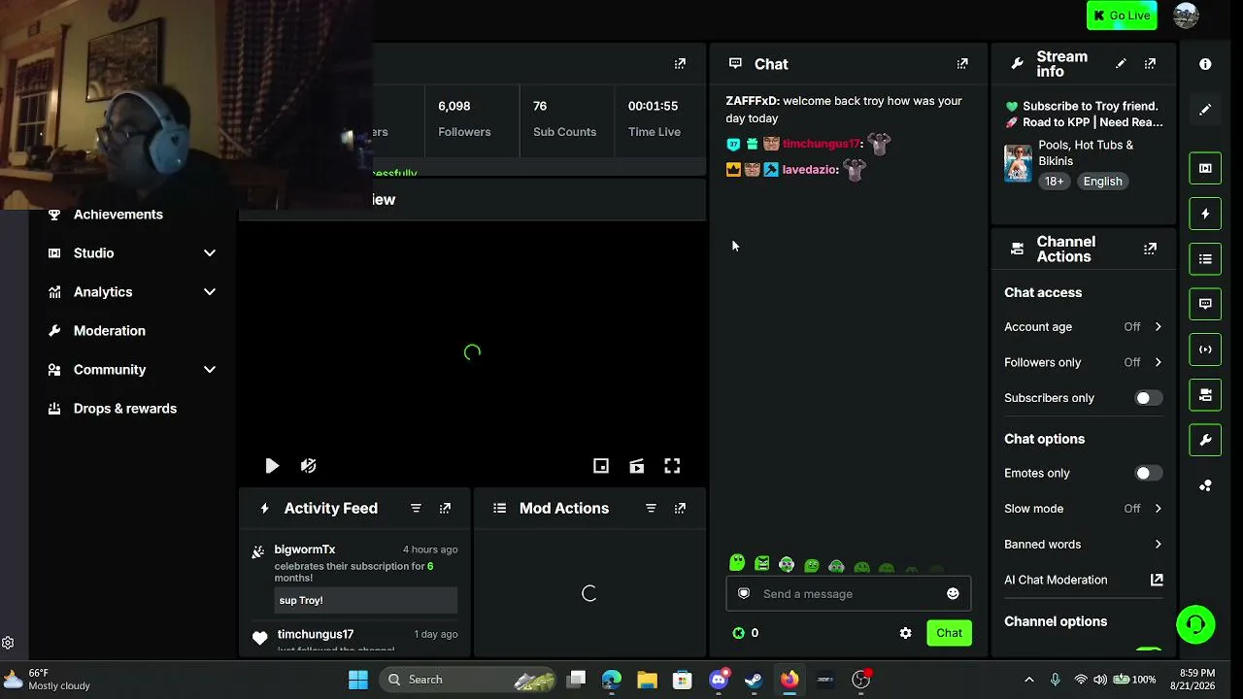Pop out the Channel Actions panel
This screenshot has width=1243, height=699.
click(1150, 250)
